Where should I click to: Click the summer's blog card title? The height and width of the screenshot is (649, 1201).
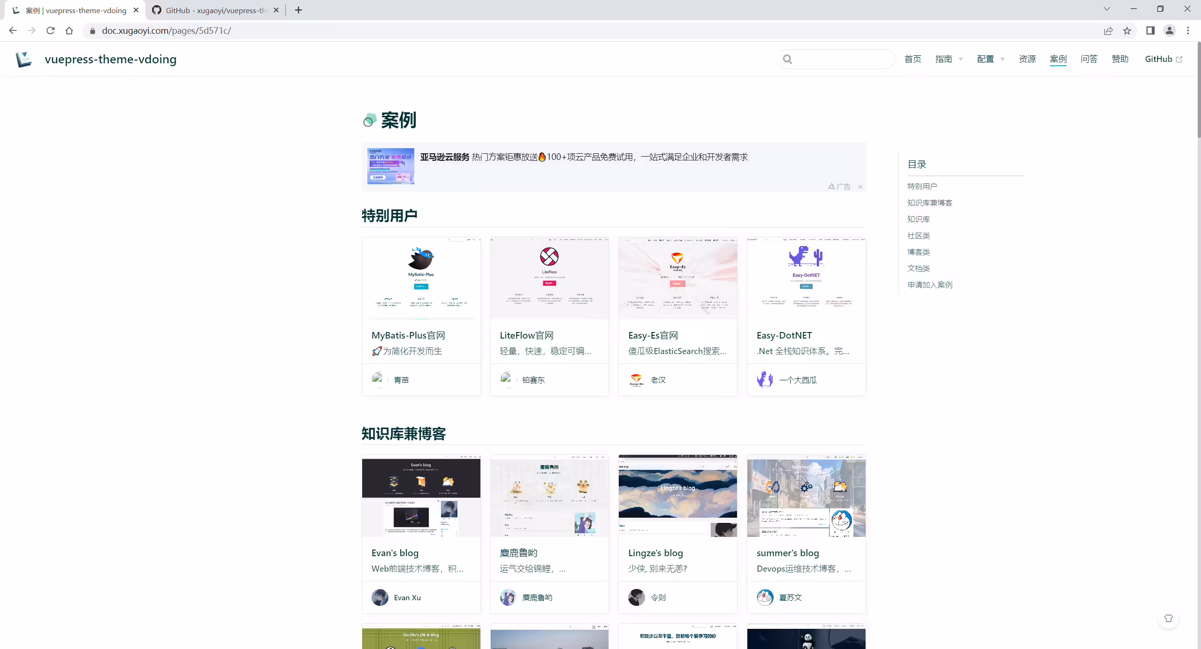(788, 553)
